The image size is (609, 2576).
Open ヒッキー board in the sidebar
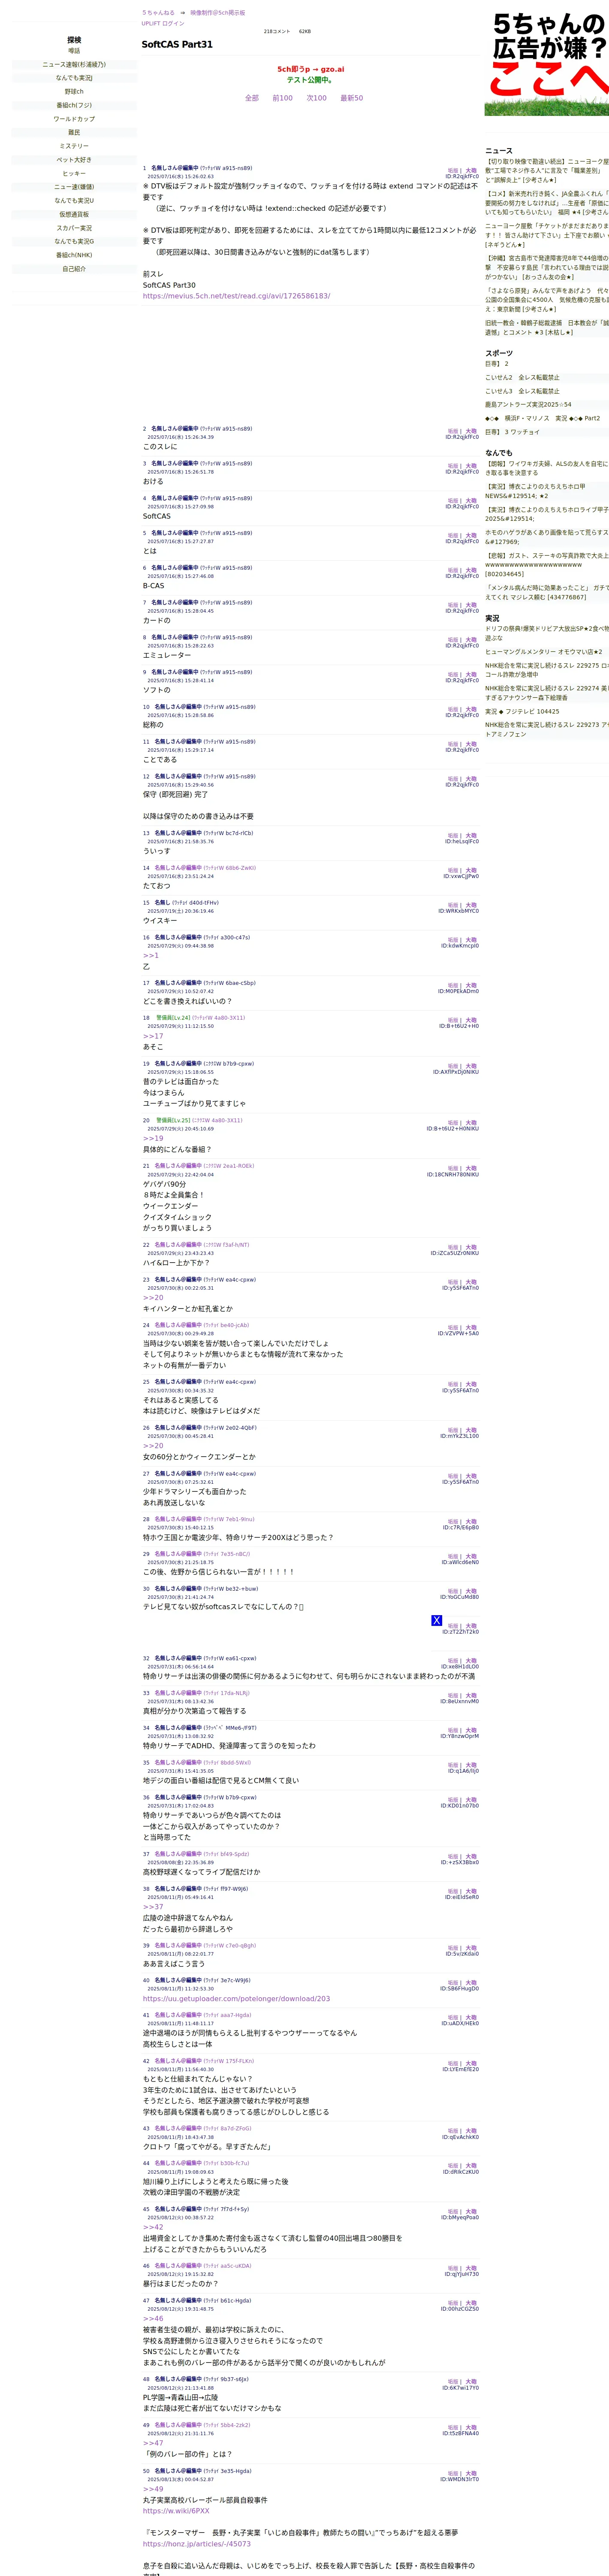74,173
